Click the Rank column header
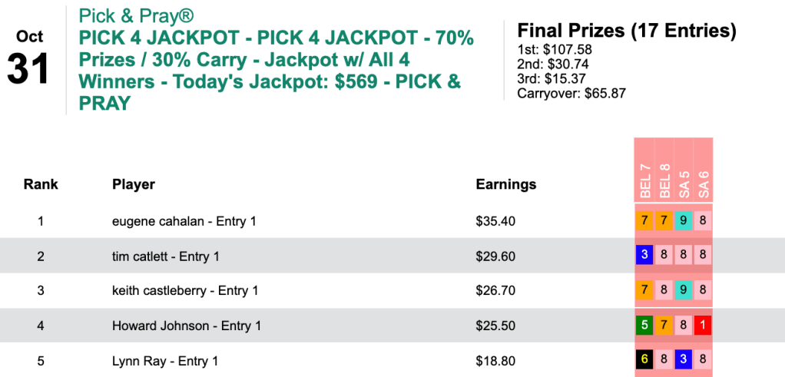 click(x=41, y=184)
